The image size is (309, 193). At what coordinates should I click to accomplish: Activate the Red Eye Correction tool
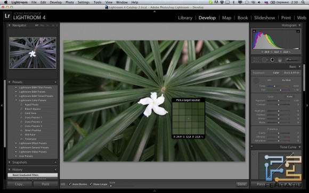tap(272, 60)
